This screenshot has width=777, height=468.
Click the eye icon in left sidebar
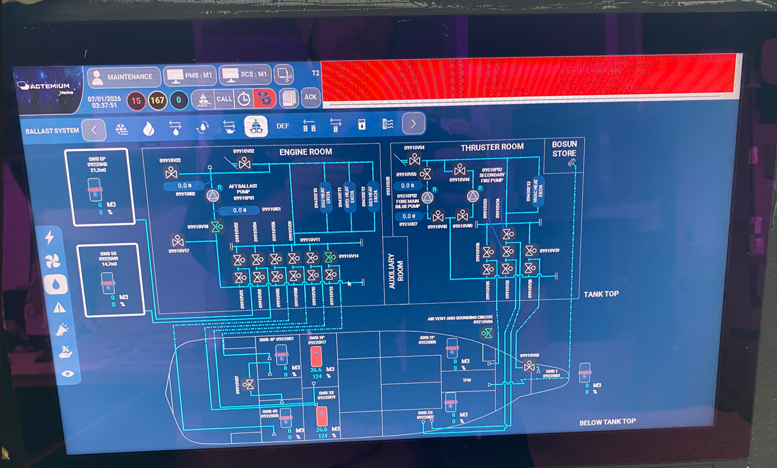[x=67, y=374]
